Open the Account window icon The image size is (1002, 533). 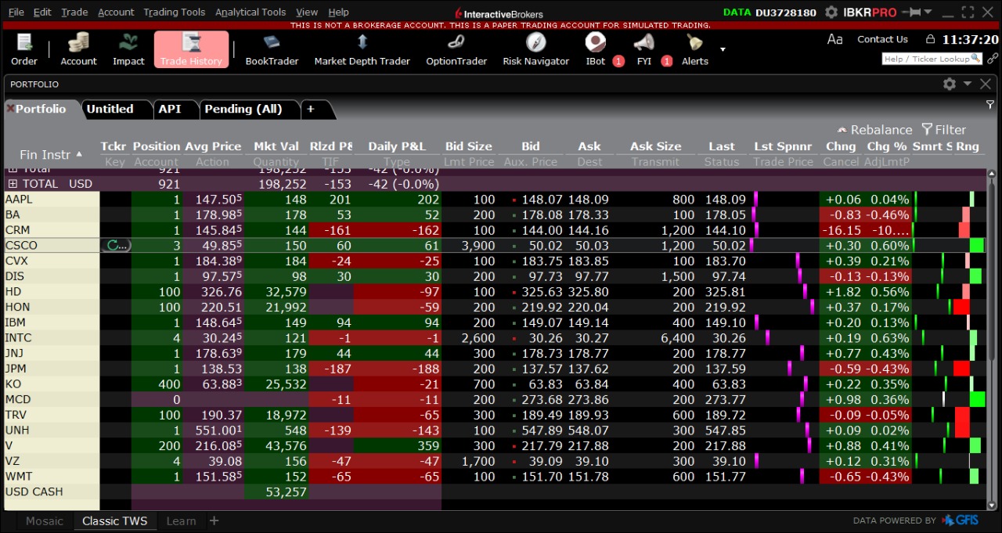click(x=78, y=49)
